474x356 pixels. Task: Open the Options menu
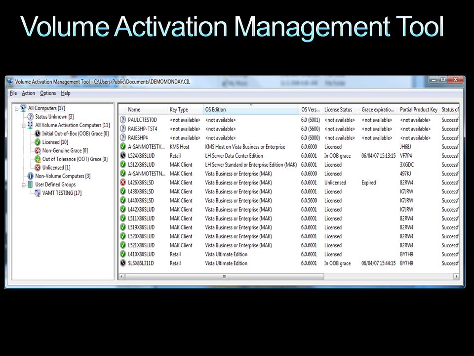pyautogui.click(x=48, y=93)
